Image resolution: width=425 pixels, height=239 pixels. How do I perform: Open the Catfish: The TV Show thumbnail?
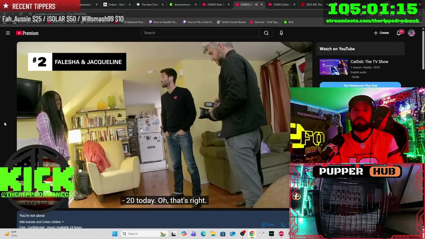click(334, 67)
